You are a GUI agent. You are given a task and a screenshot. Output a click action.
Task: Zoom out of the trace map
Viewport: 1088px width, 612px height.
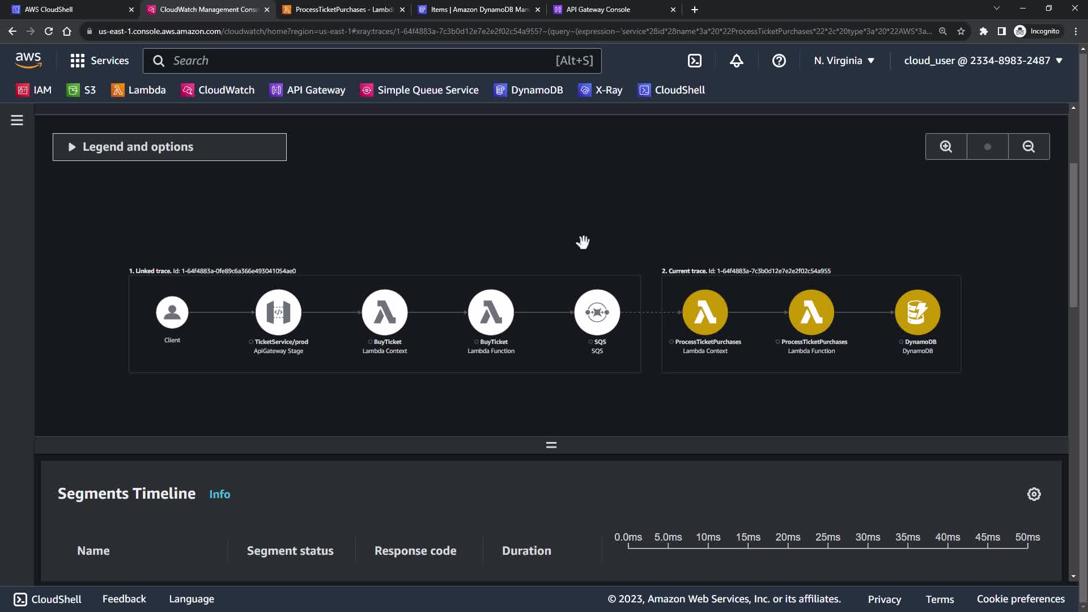tap(1028, 147)
